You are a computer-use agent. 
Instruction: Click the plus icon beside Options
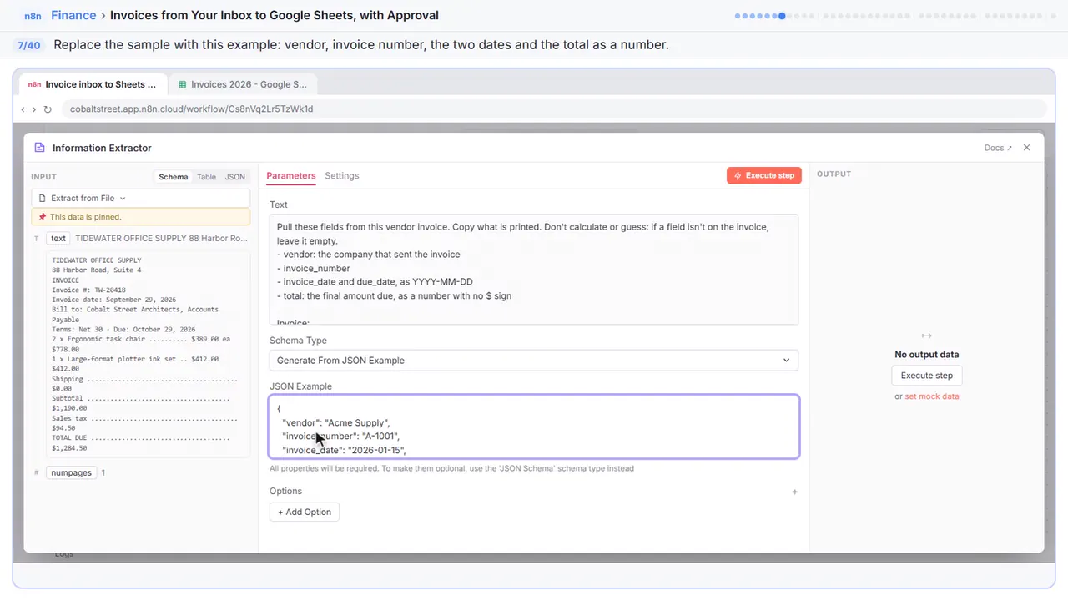[x=794, y=492]
